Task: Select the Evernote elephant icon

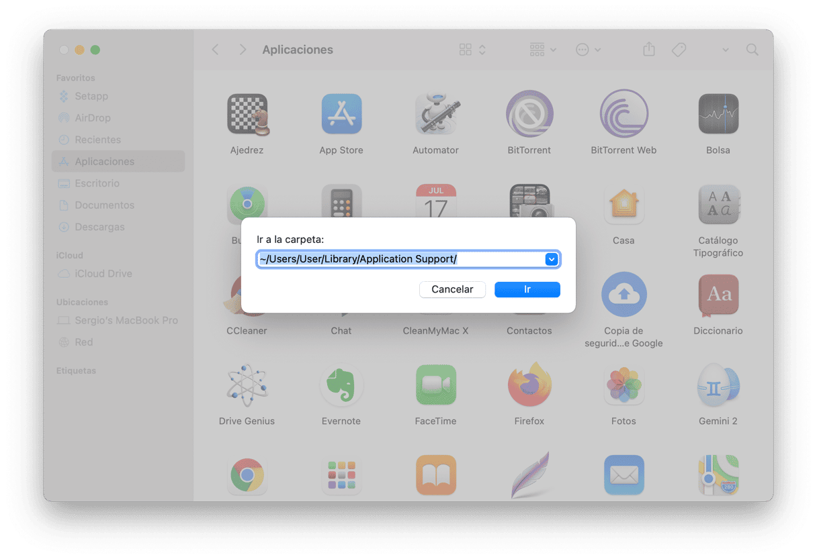Action: tap(341, 385)
